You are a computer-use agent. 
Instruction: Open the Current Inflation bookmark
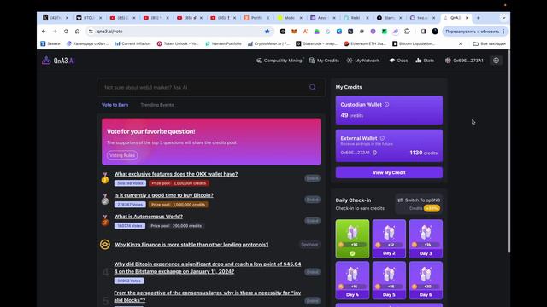[x=132, y=43]
